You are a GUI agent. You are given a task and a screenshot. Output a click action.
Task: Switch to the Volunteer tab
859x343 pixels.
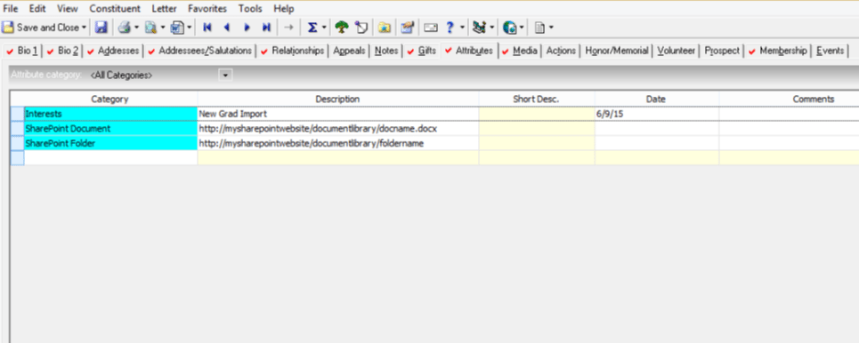point(676,51)
